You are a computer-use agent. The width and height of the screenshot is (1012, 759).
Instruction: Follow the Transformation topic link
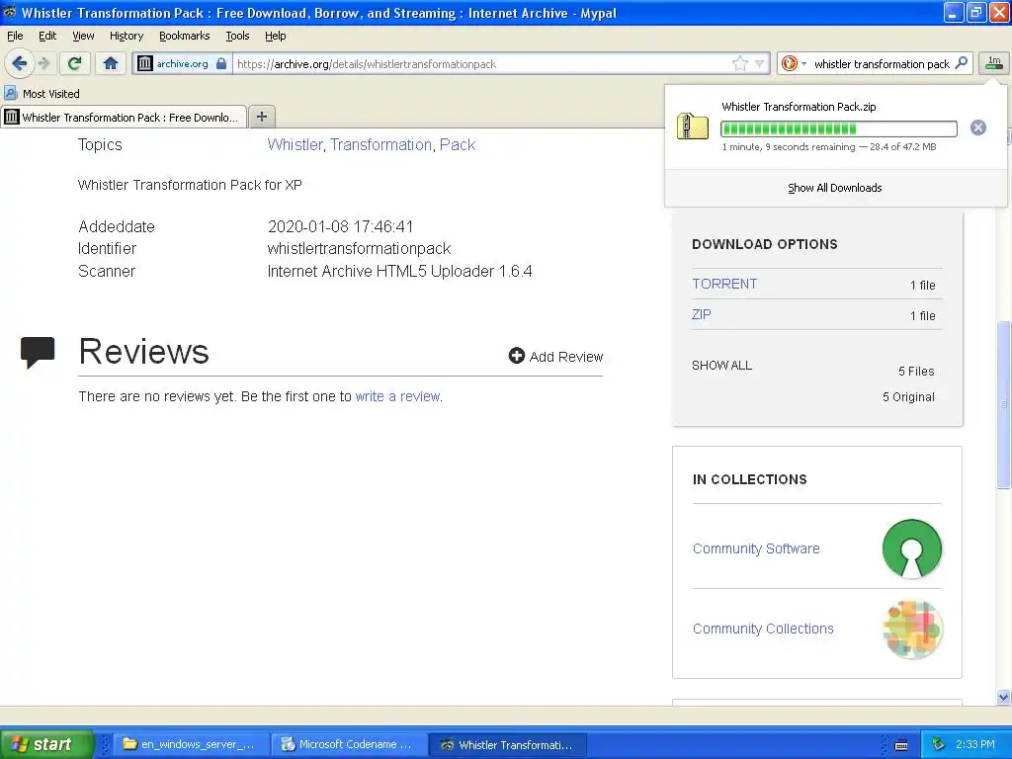click(380, 144)
